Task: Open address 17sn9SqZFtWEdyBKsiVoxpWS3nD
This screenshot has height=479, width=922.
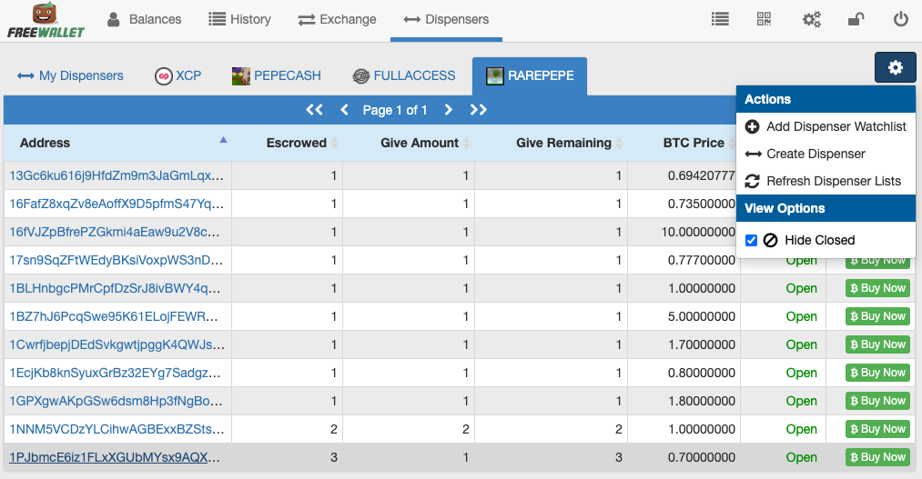Action: coord(117,260)
